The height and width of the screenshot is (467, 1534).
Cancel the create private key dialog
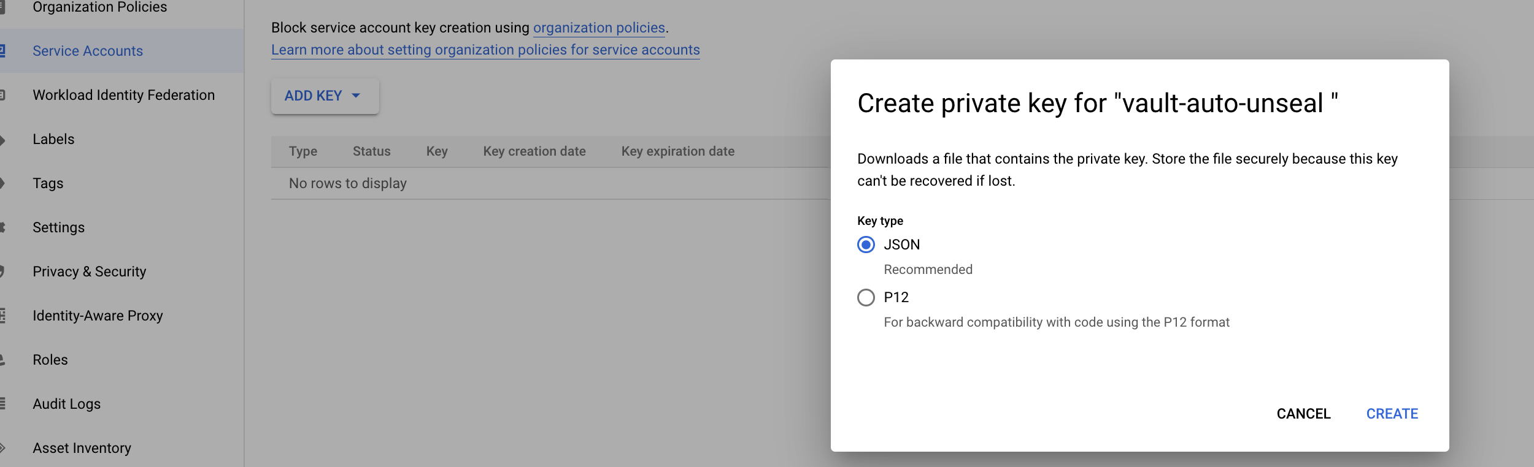point(1303,414)
